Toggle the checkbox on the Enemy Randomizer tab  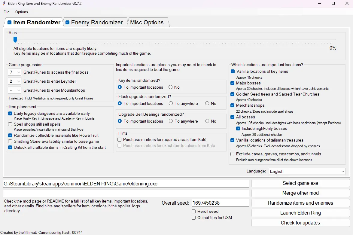pos(67,22)
